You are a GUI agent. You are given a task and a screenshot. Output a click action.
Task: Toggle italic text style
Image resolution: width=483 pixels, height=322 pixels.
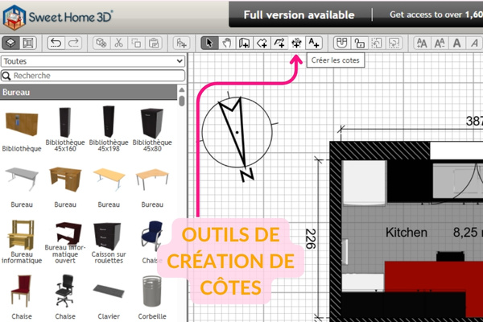tap(474, 43)
